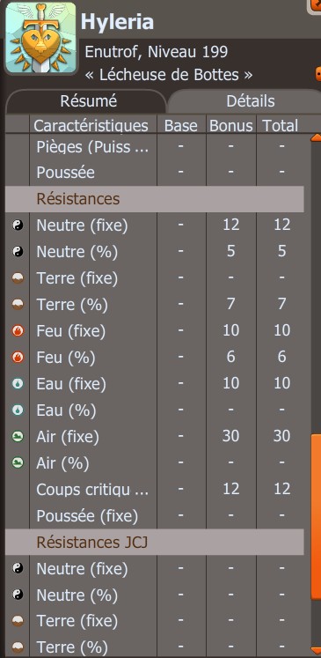Screen dimensions: 321x658
Task: Click the Hyleria character avatar emblem
Action: (x=41, y=38)
